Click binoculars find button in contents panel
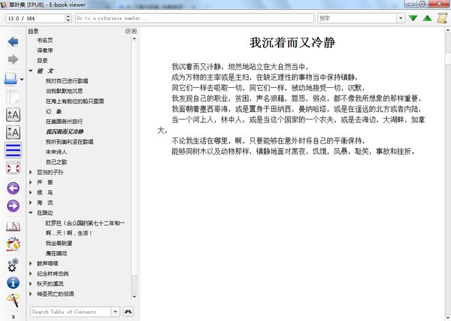Image resolution: width=451 pixels, height=321 pixels. tap(128, 311)
